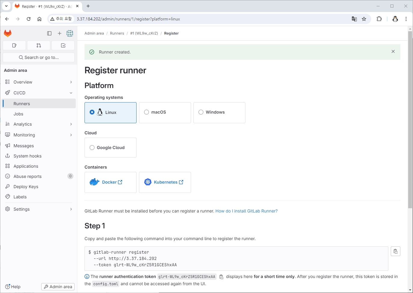Open the browser extensions puzzle icon
This screenshot has height=293, width=413.
tap(379, 19)
